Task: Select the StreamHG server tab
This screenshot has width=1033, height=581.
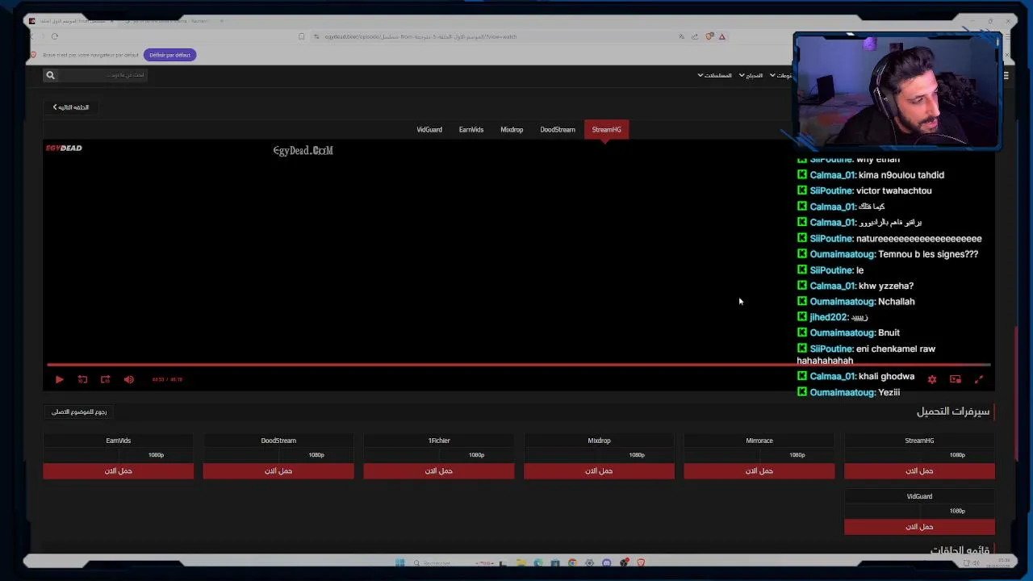Action: [606, 130]
